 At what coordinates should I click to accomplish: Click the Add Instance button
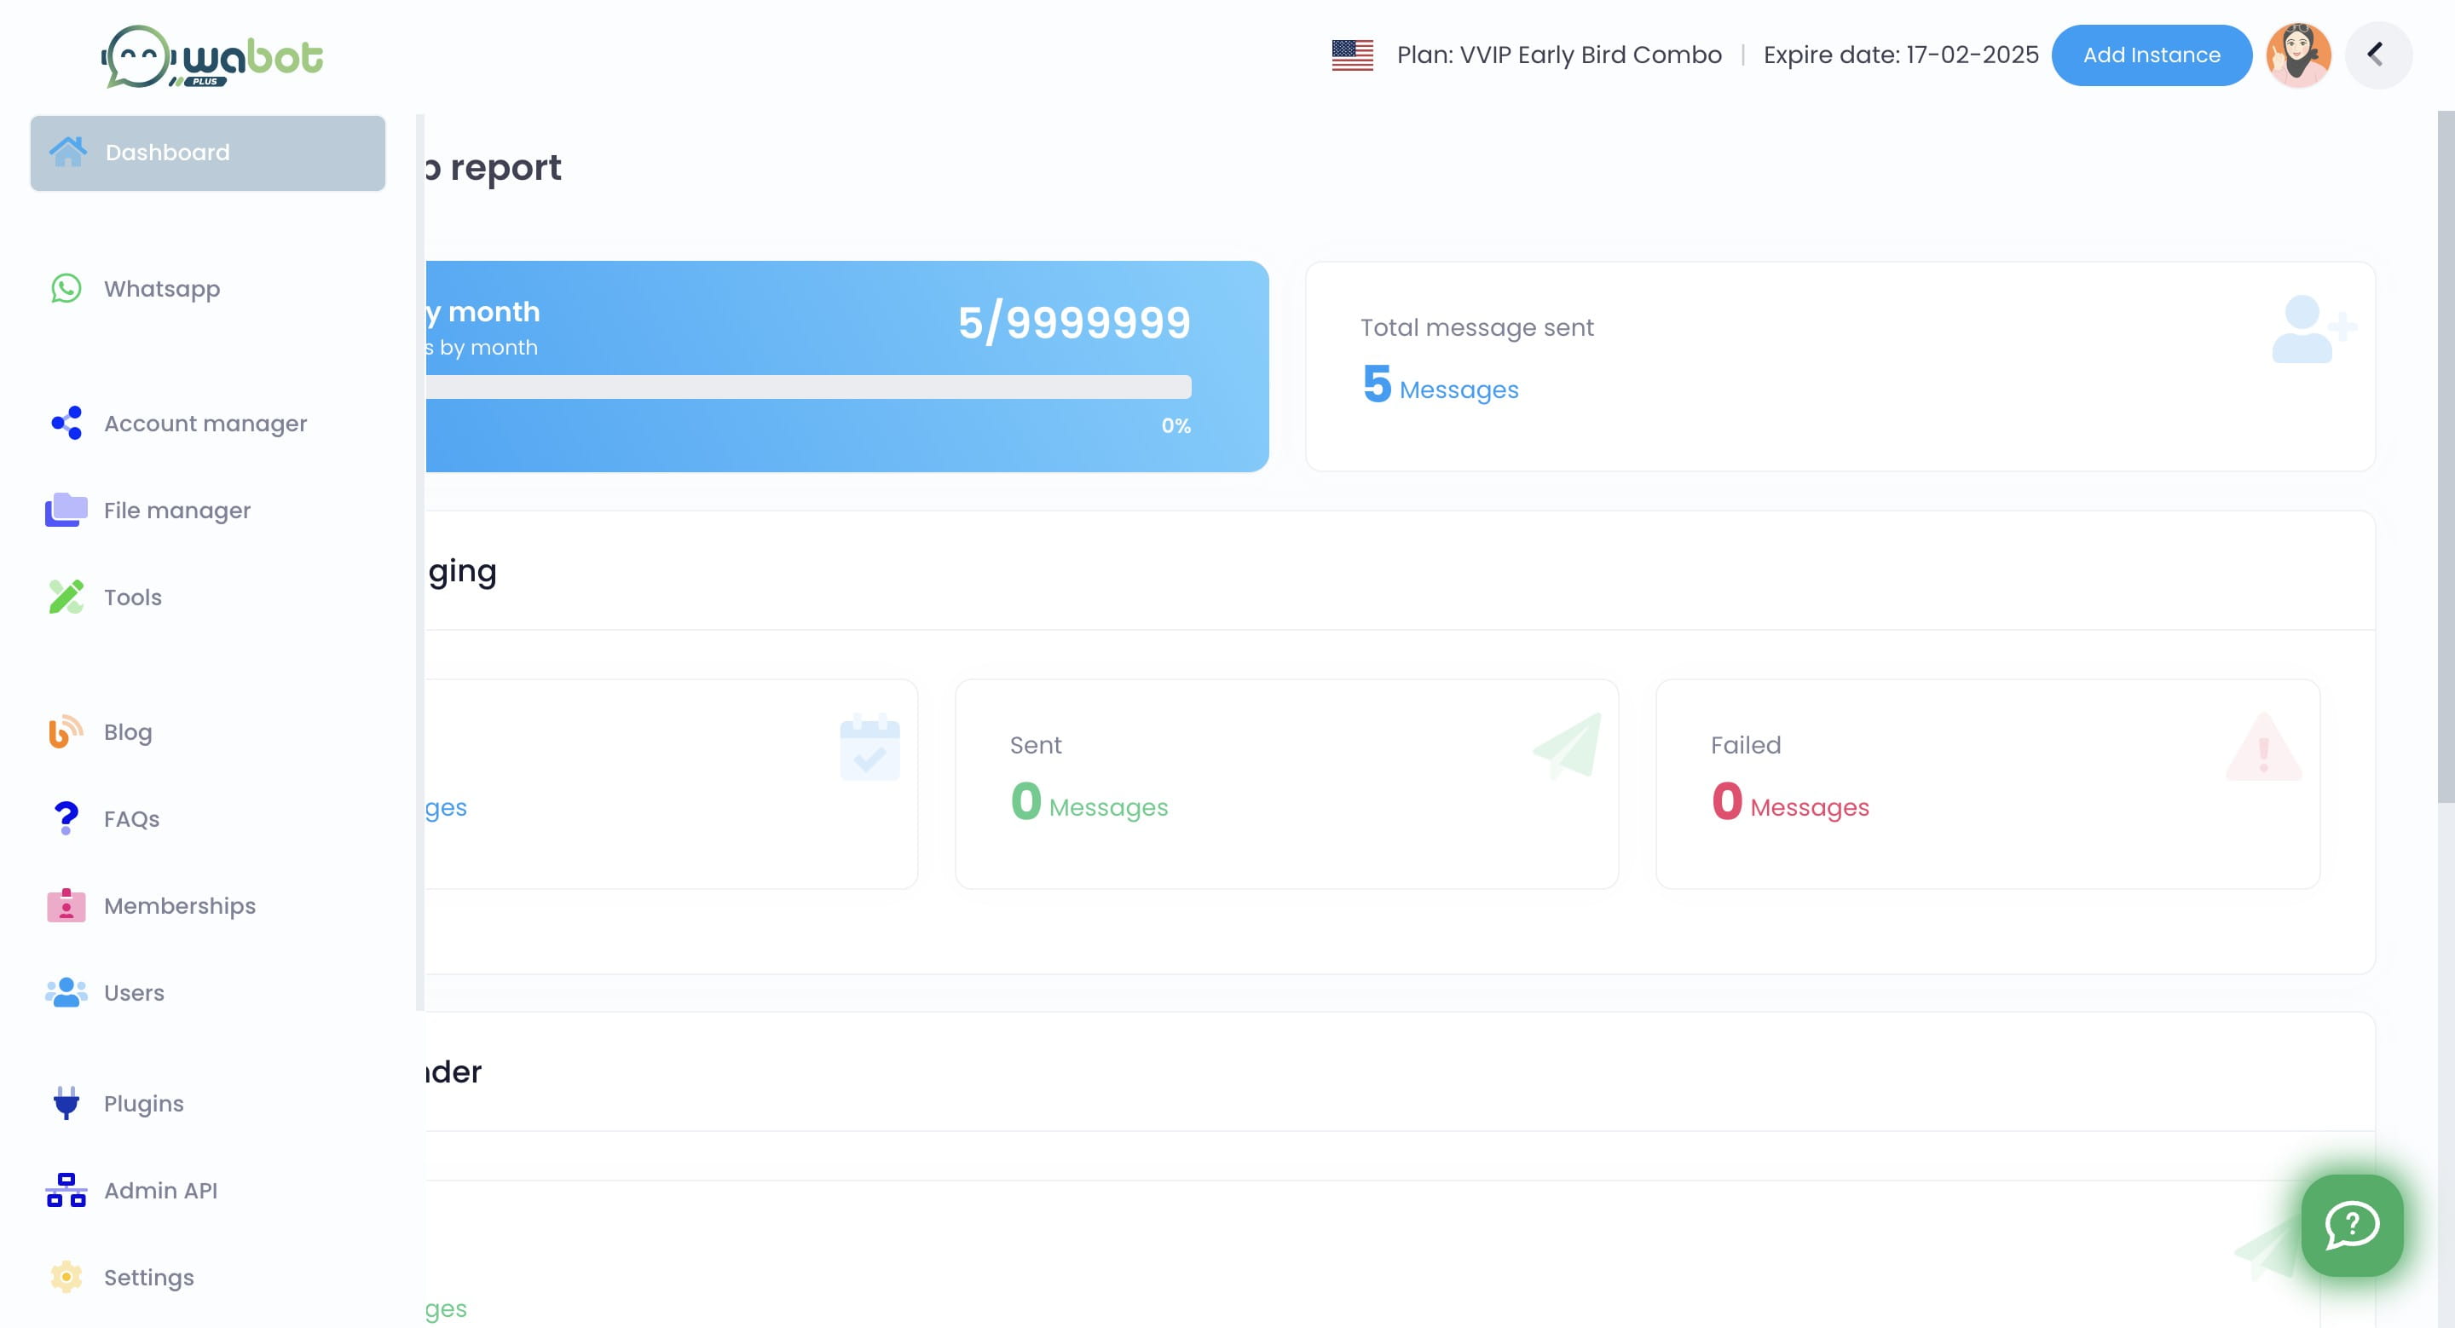click(x=2151, y=55)
